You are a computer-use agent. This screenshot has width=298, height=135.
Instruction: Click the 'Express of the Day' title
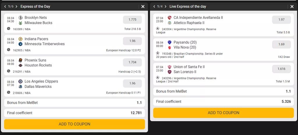coord(35,7)
